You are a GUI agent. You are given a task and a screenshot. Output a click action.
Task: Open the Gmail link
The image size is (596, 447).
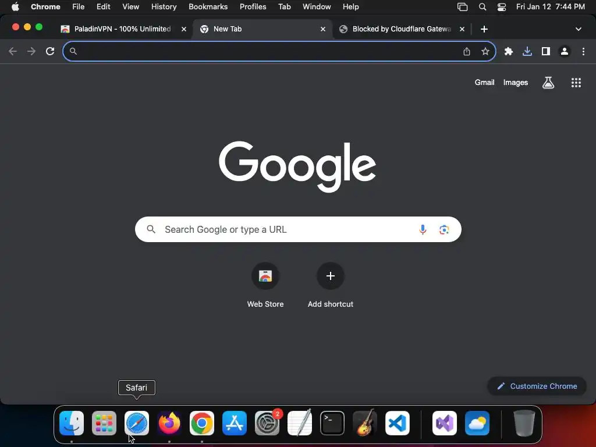(484, 83)
